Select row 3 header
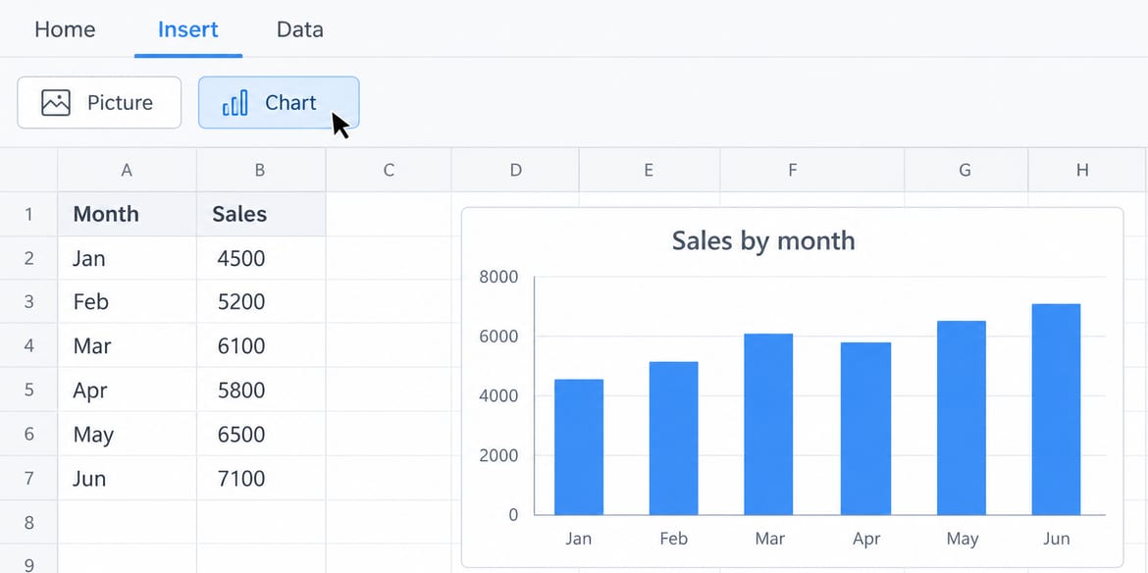The width and height of the screenshot is (1148, 573). pyautogui.click(x=28, y=301)
